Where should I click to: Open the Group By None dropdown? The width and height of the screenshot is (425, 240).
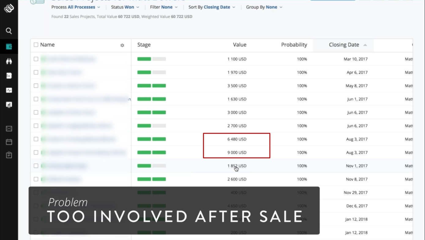pos(264,7)
